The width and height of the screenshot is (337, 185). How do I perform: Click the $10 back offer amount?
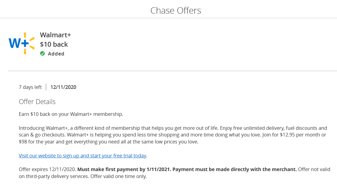(54, 44)
